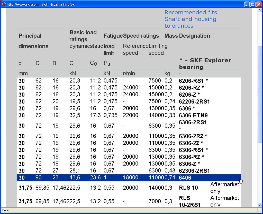Open Shaft and housing tolerances link
Screen dimensions: 263x214
[190, 22]
